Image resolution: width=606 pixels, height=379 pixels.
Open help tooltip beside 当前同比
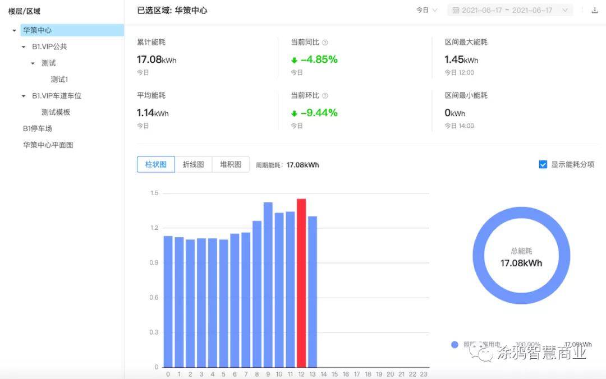click(x=325, y=43)
